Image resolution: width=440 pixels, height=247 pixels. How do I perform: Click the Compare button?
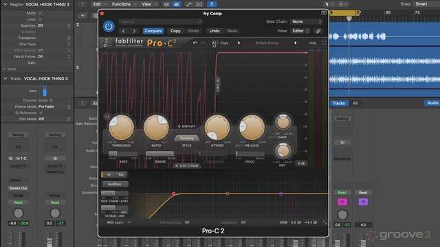click(153, 31)
